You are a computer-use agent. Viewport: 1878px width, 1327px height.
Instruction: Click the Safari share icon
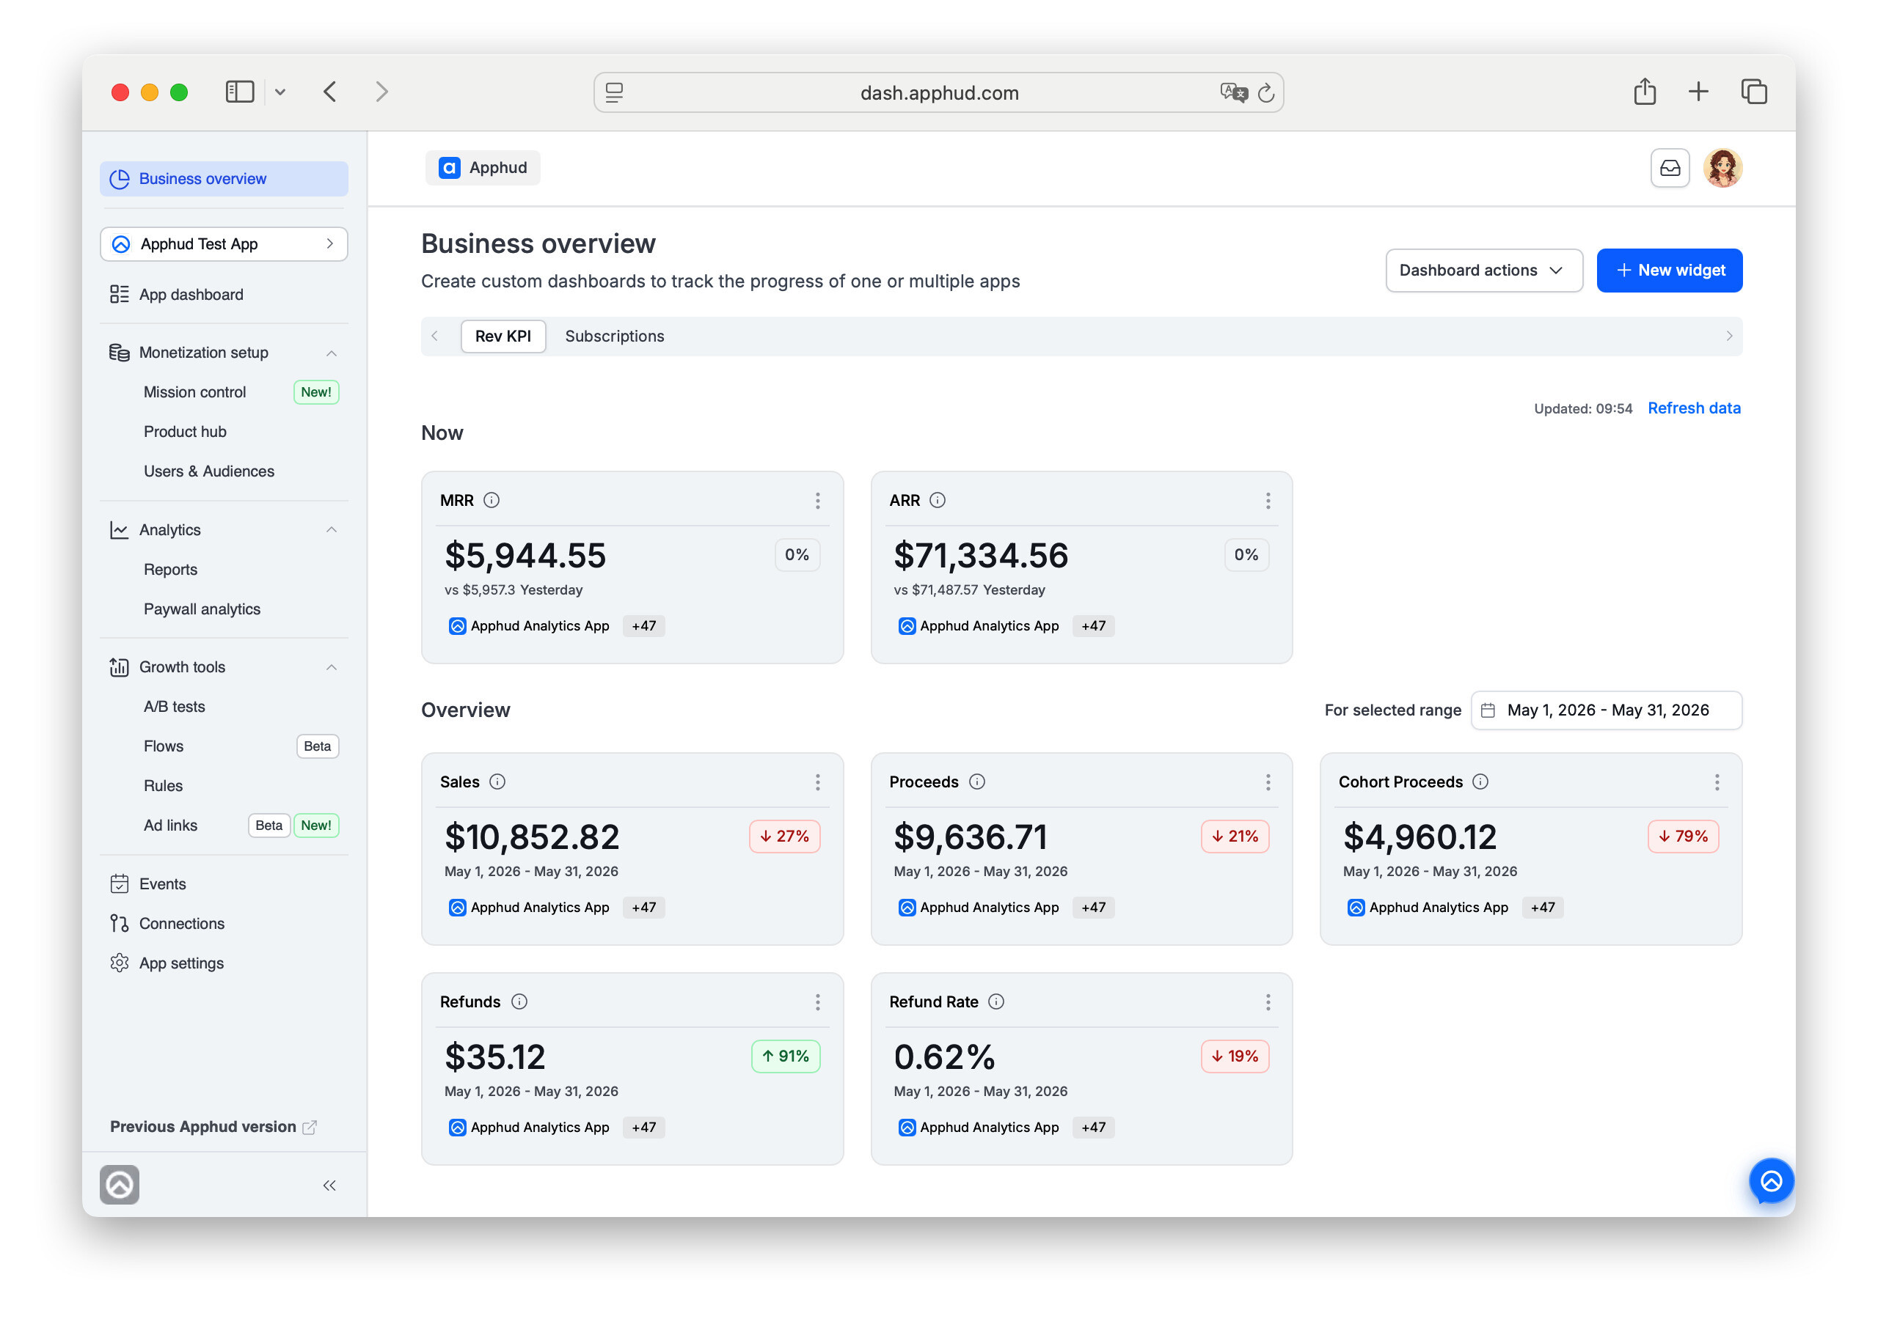click(1644, 92)
